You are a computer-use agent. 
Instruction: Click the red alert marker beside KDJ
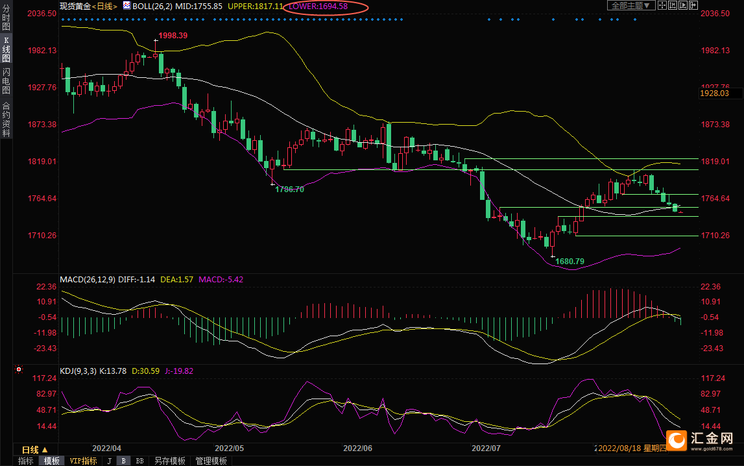19,369
